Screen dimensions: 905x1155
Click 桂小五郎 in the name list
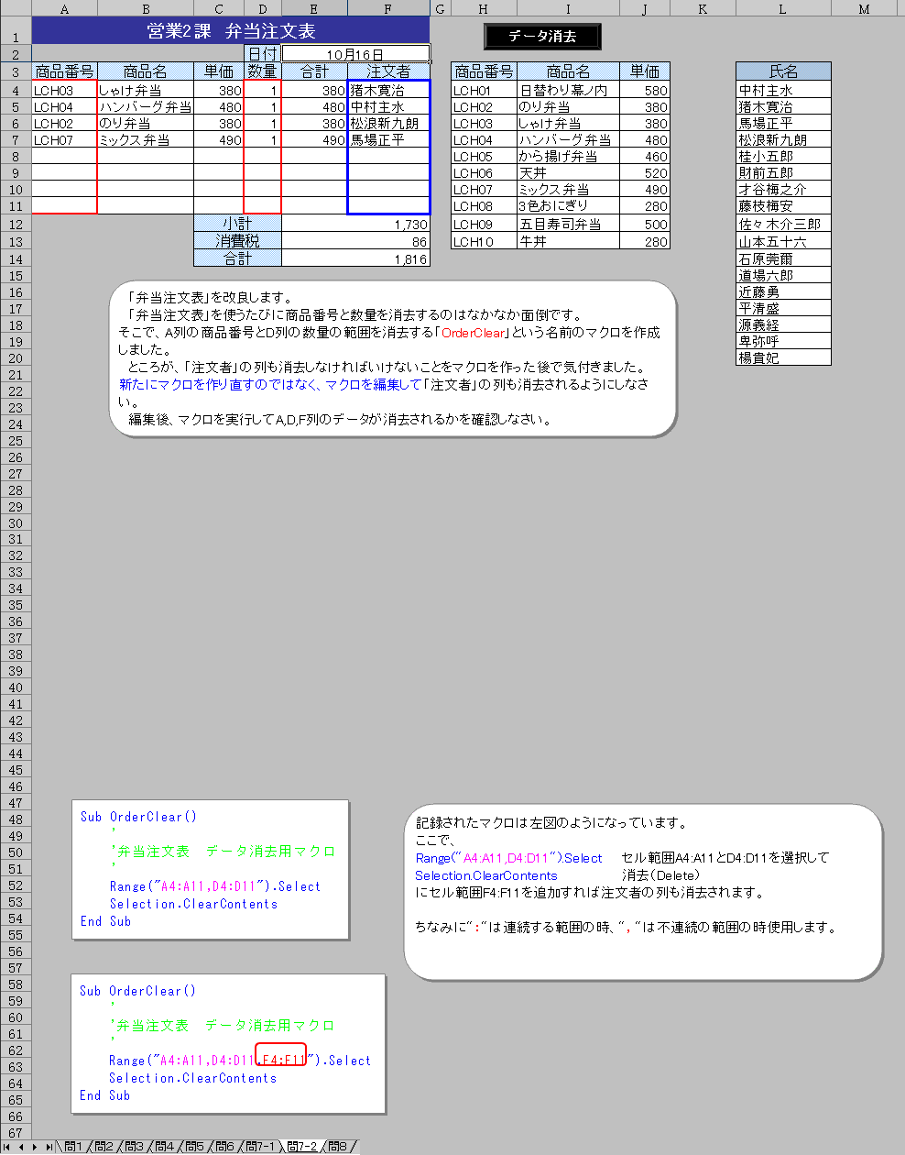click(x=783, y=157)
